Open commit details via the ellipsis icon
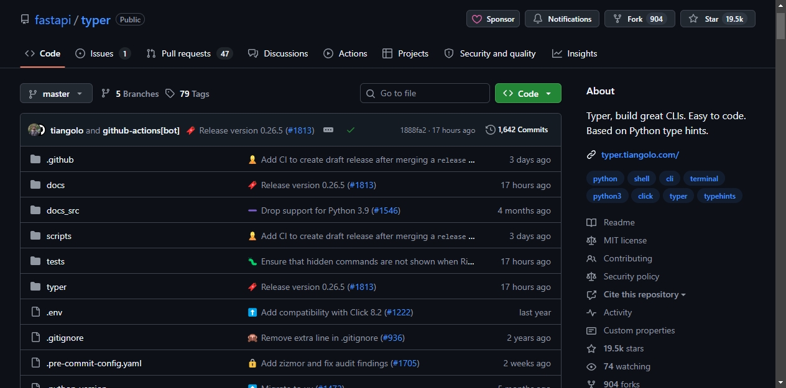This screenshot has height=388, width=786. coord(328,130)
